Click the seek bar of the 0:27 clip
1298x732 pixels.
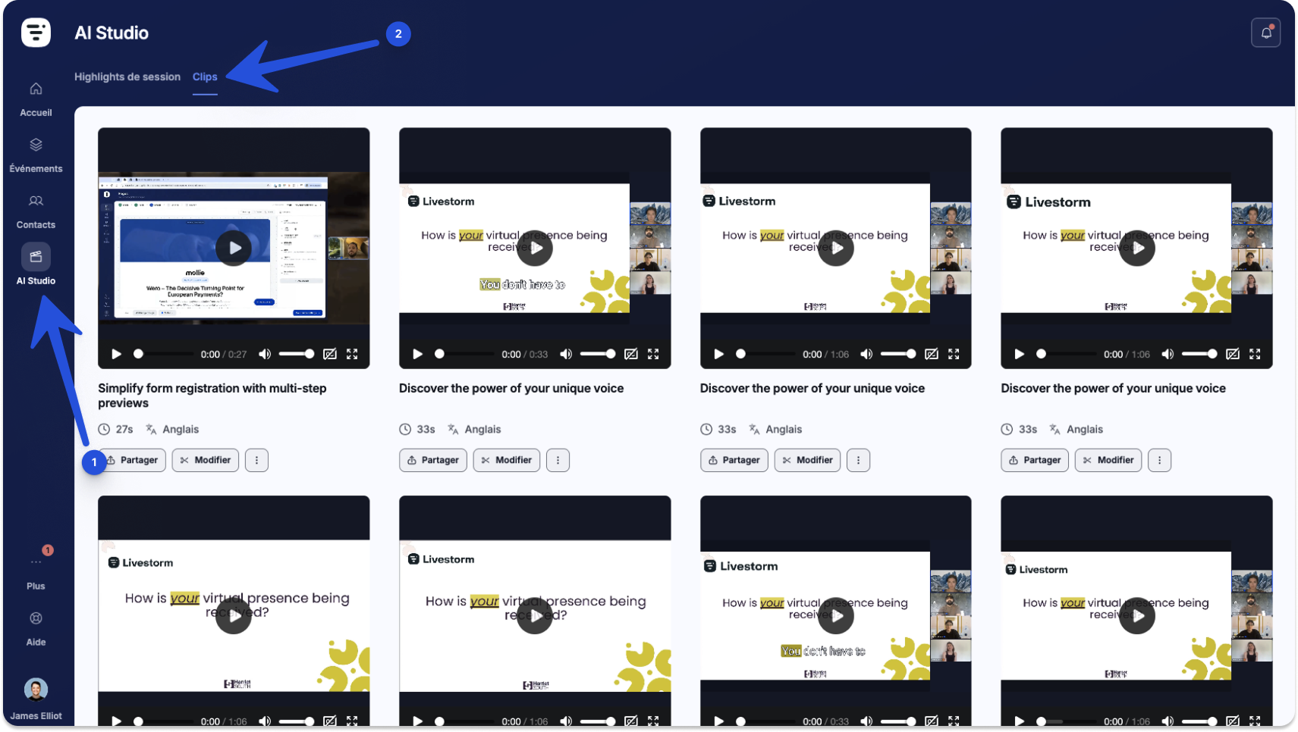[163, 354]
